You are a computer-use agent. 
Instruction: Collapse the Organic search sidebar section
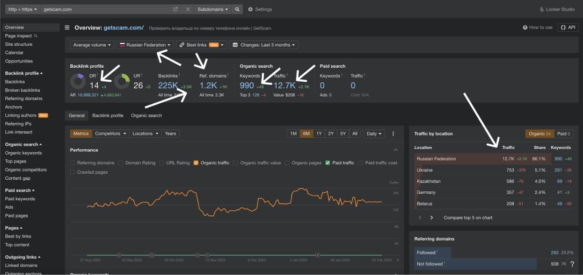23,145
